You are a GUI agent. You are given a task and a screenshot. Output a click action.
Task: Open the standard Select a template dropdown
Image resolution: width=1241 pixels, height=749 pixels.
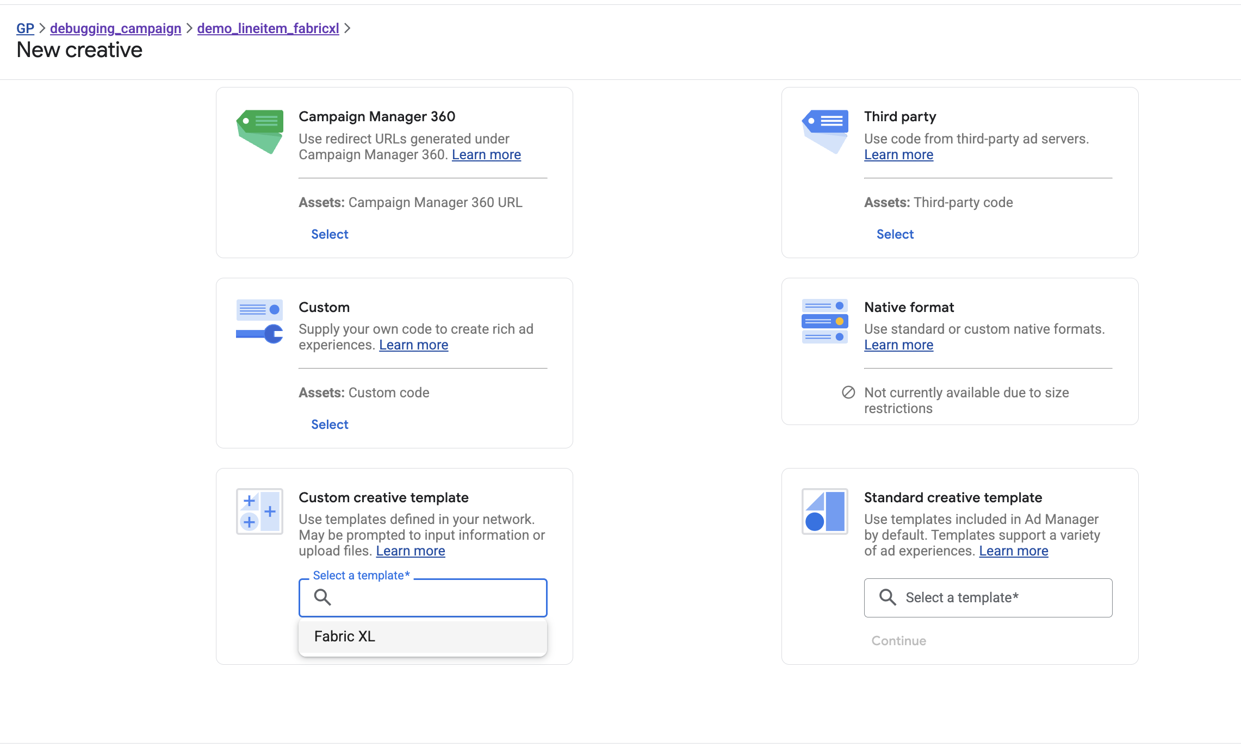pyautogui.click(x=988, y=598)
